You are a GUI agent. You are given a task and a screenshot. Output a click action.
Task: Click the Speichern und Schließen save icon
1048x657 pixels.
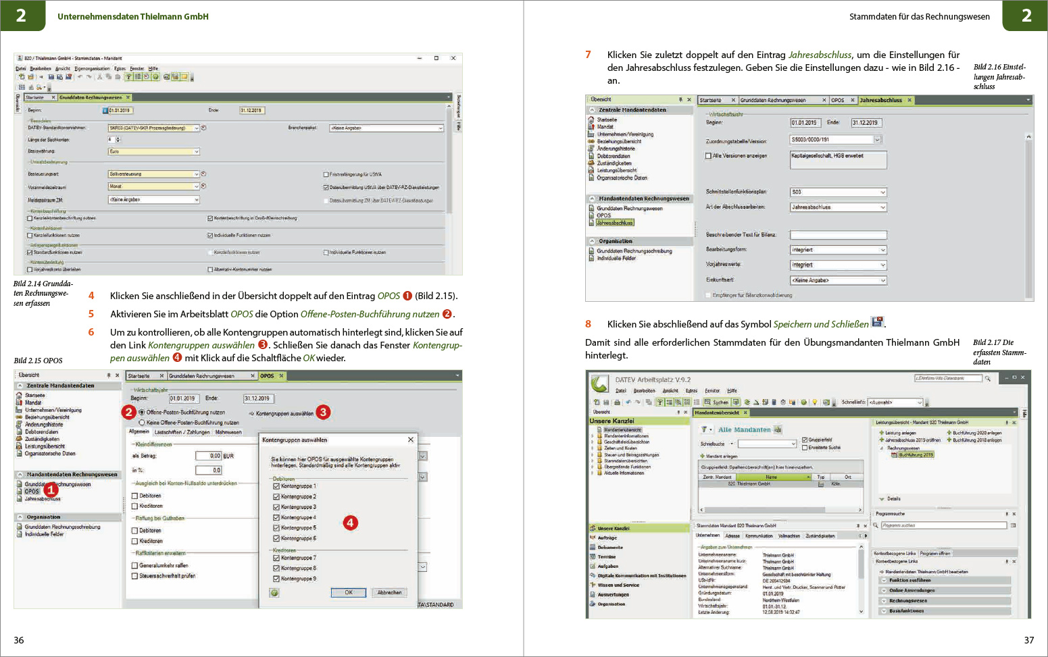pyautogui.click(x=877, y=322)
